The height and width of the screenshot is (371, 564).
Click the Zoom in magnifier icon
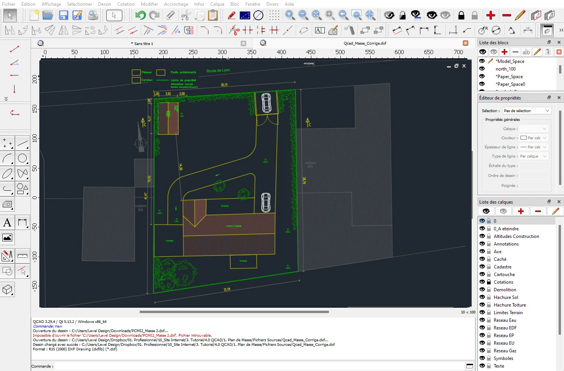[x=290, y=15]
